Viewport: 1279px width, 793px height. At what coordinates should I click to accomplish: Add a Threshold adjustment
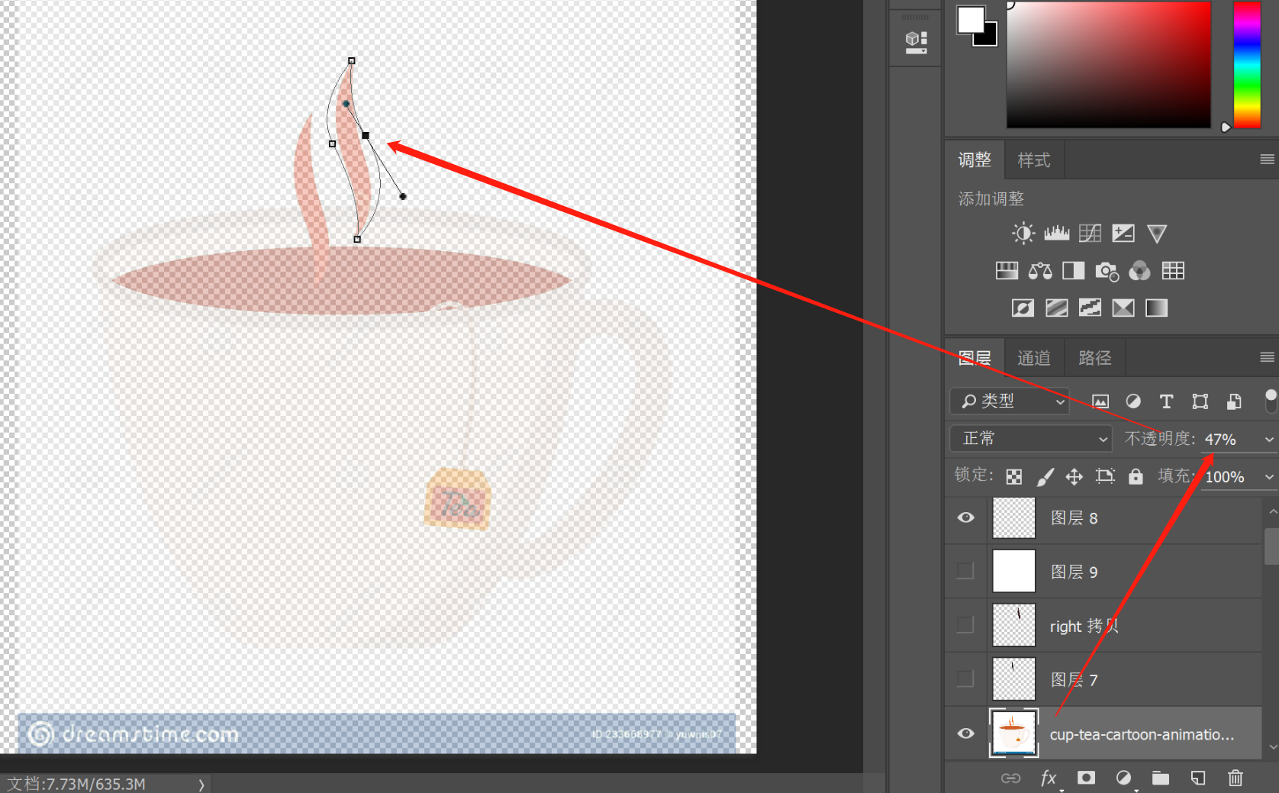point(1090,308)
